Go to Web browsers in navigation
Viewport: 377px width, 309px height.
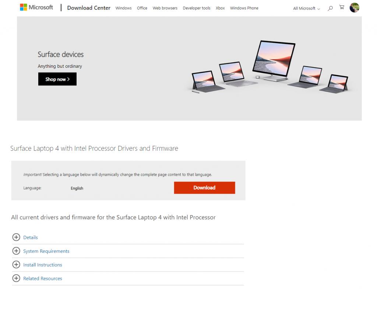tap(165, 8)
